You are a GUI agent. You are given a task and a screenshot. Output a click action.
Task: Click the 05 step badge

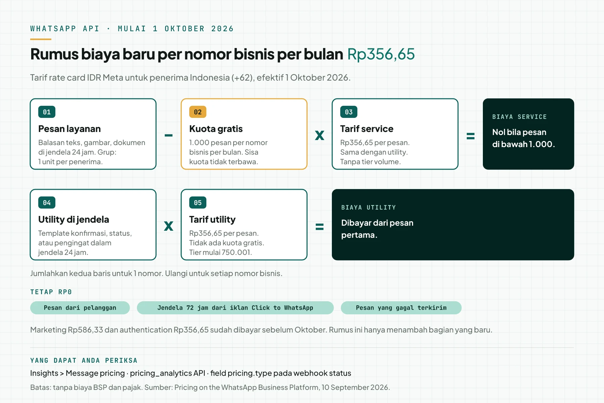pos(198,203)
